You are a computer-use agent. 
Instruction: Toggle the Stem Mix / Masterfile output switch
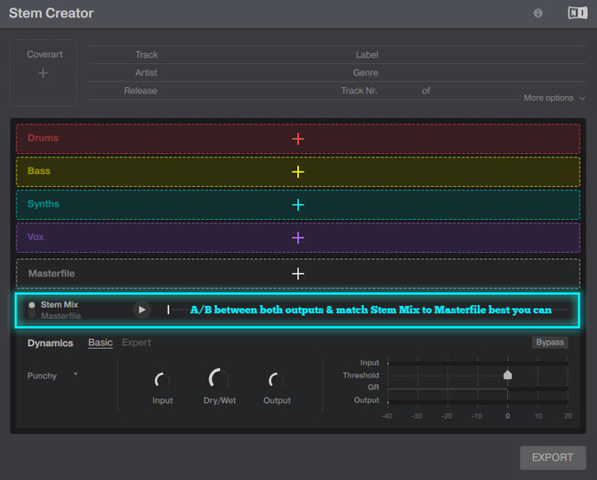click(31, 310)
